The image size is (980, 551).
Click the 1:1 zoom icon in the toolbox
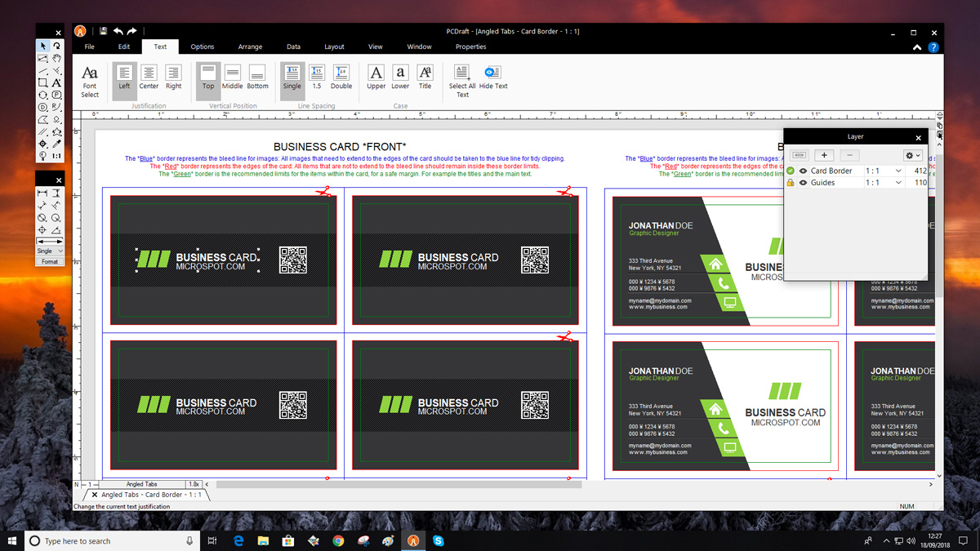[56, 155]
